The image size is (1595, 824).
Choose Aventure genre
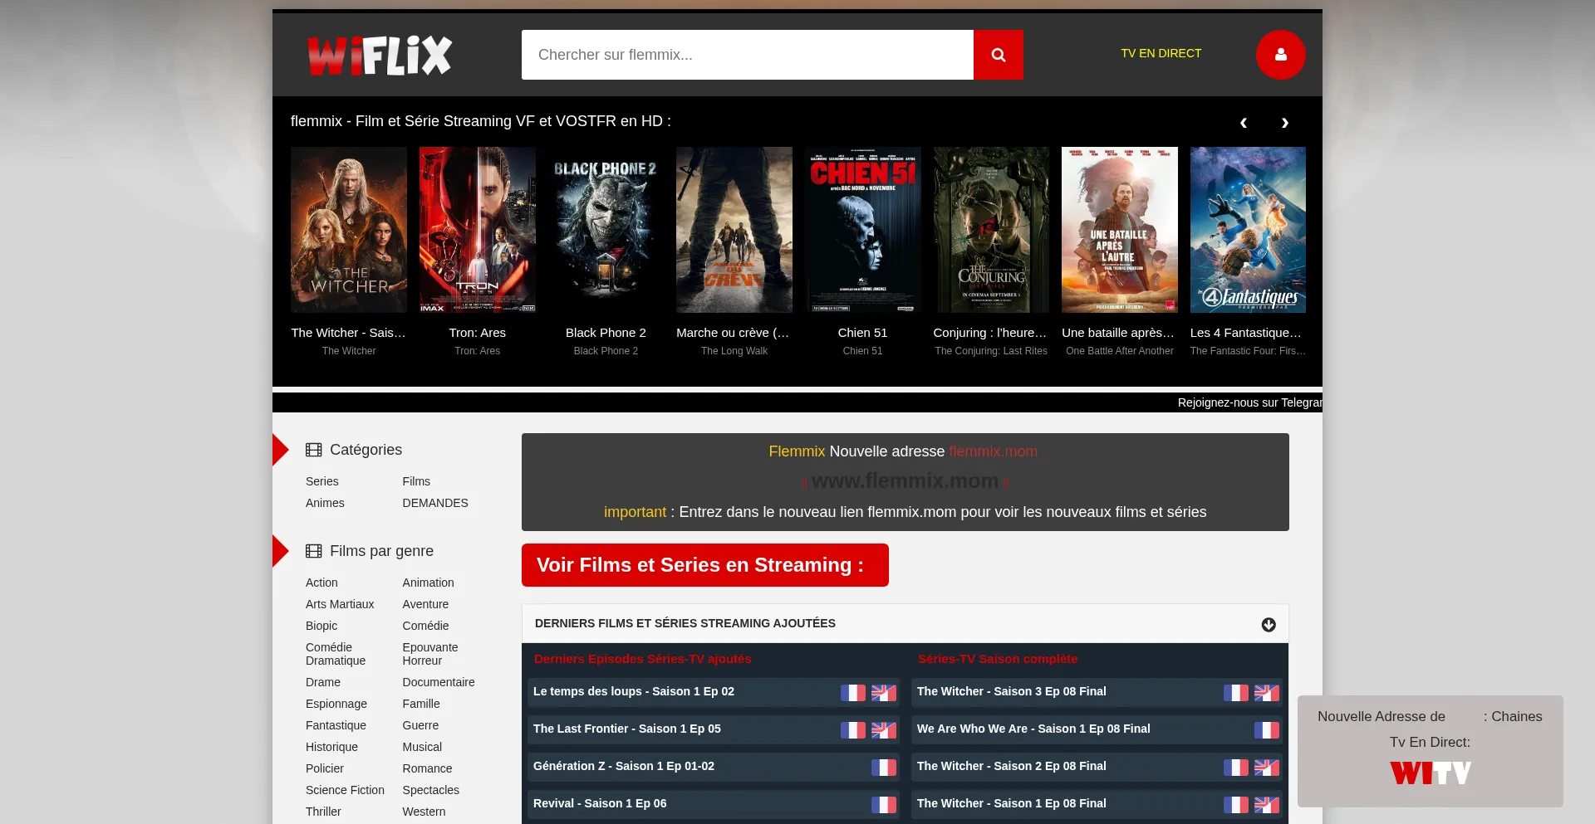click(x=425, y=604)
